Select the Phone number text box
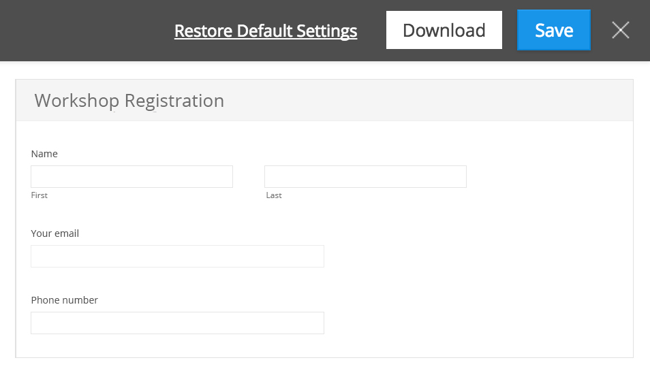This screenshot has height=373, width=650. pyautogui.click(x=177, y=323)
